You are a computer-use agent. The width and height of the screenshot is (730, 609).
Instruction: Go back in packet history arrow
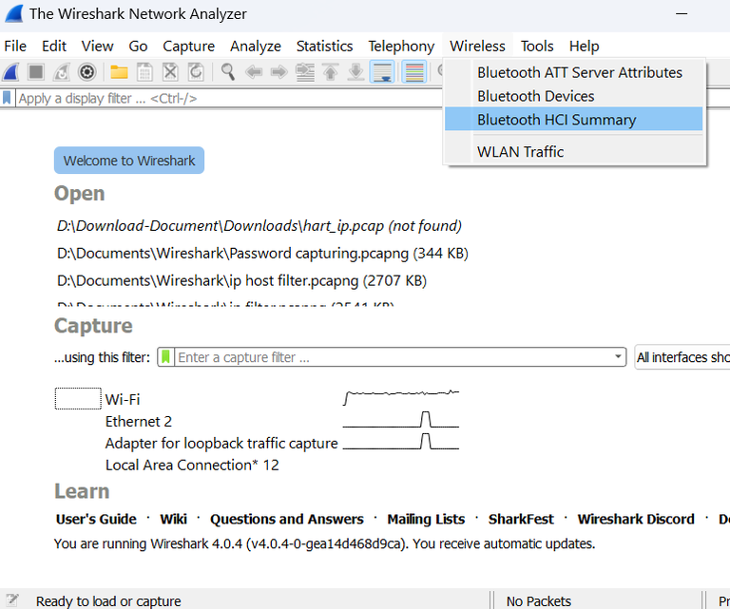(x=254, y=72)
